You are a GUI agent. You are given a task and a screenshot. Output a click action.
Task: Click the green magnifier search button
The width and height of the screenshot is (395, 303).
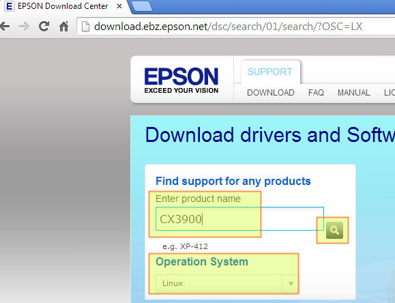point(334,230)
